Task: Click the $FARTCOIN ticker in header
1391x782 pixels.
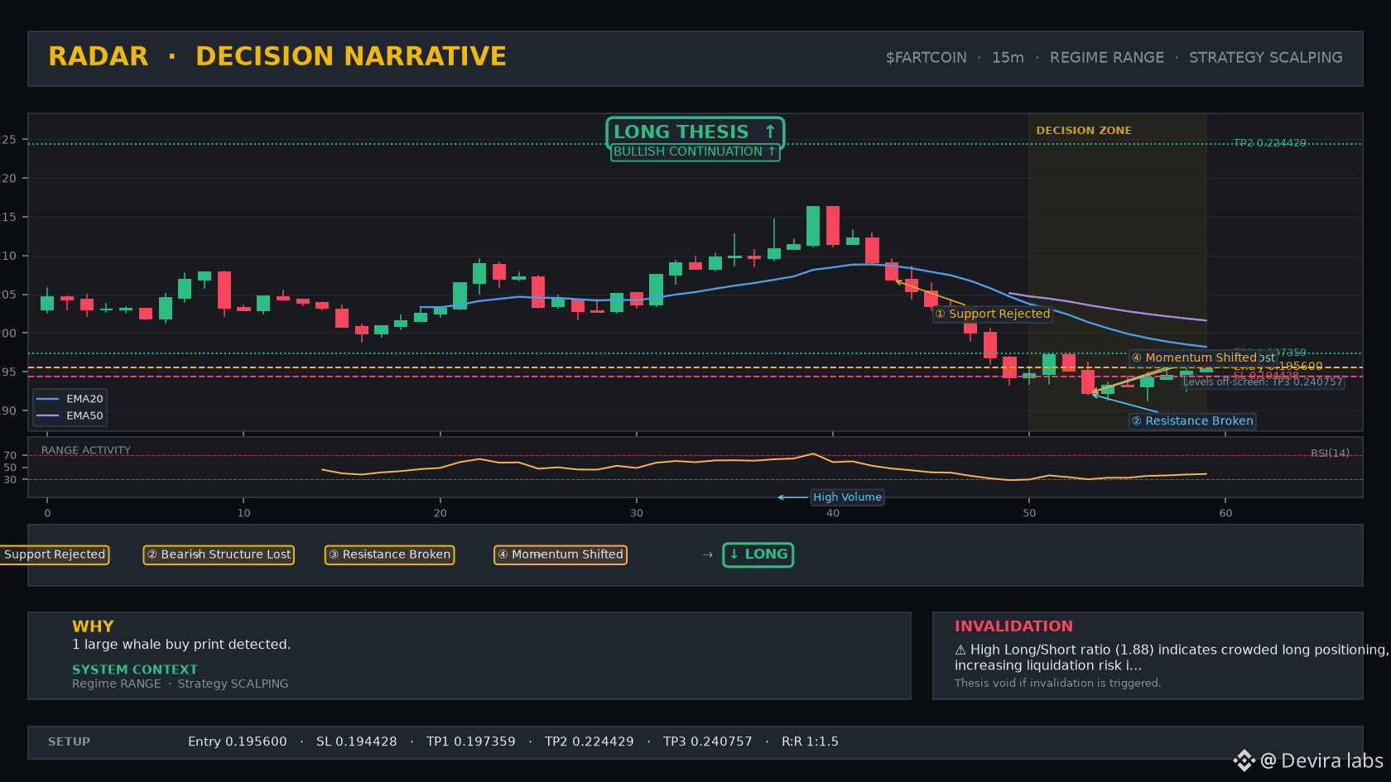Action: (926, 57)
